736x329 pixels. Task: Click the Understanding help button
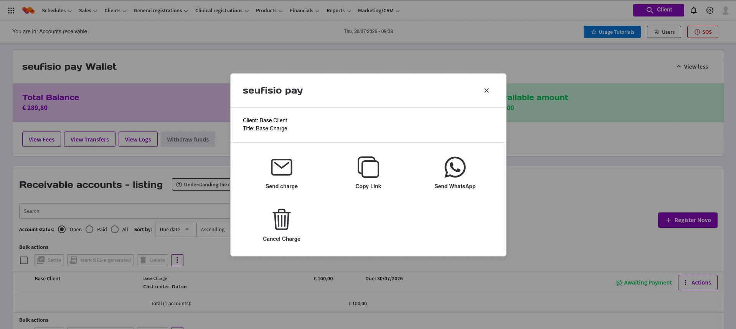(x=201, y=184)
